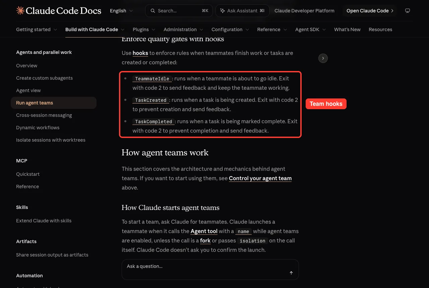The height and width of the screenshot is (288, 429).
Task: Open Create custom subagents page
Action: tap(44, 78)
